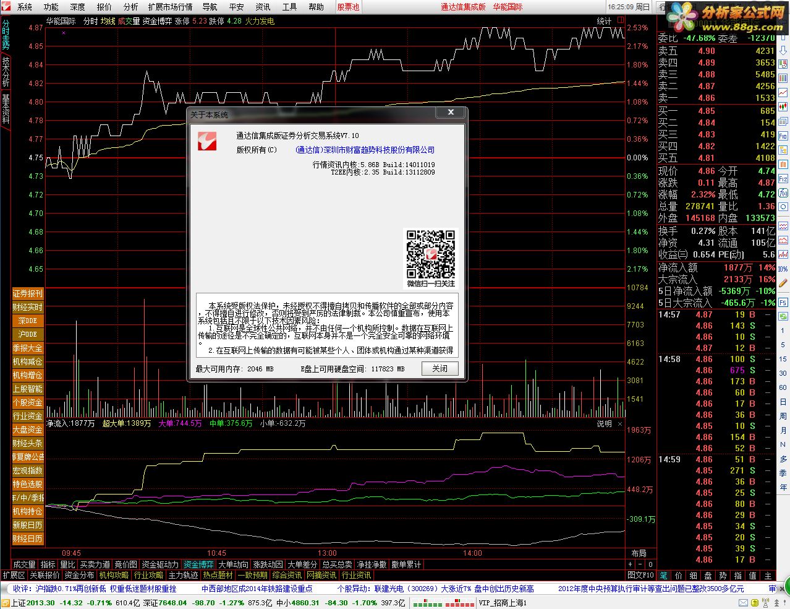Click the minus zoom button under 布局
790x609 pixels.
coord(640,564)
